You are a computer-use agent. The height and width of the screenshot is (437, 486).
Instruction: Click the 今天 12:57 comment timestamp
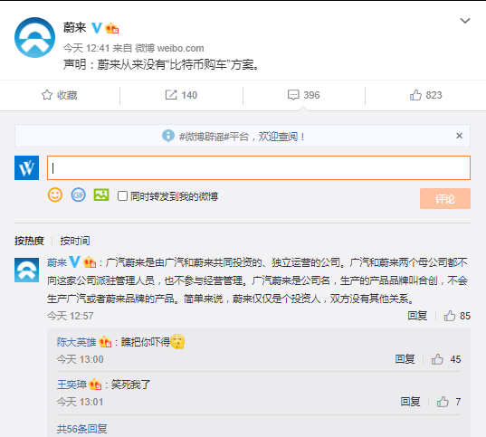70,316
